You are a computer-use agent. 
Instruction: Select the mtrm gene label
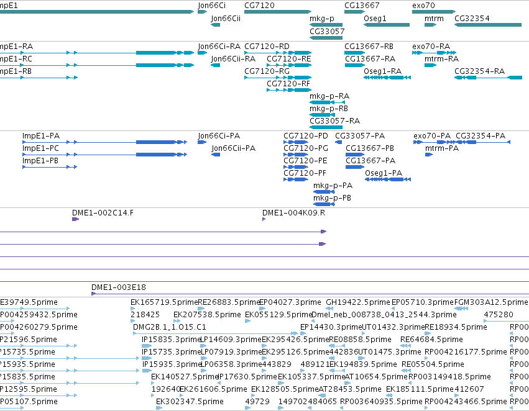click(x=434, y=19)
